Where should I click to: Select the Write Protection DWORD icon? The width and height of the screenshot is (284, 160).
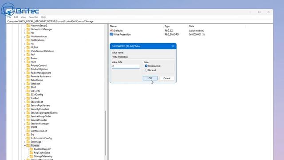pyautogui.click(x=111, y=34)
